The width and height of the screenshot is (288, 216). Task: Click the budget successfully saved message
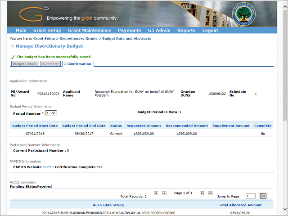coord(54,57)
